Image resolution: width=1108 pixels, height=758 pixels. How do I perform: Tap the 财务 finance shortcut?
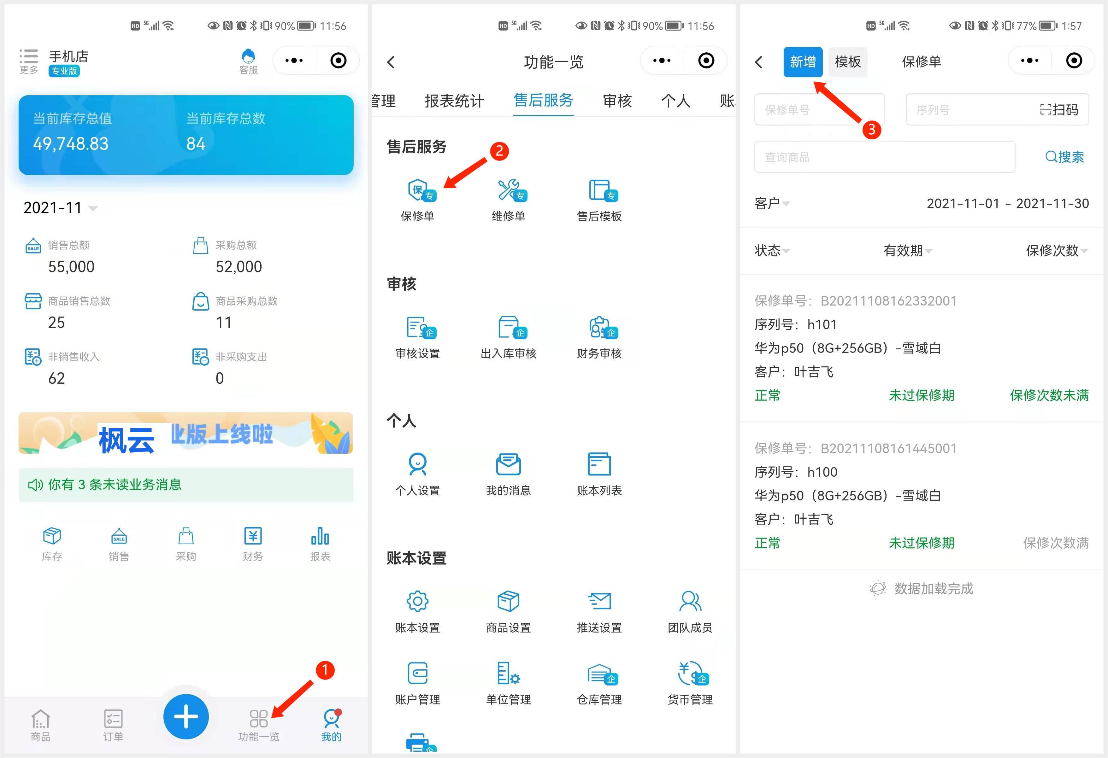[x=253, y=544]
